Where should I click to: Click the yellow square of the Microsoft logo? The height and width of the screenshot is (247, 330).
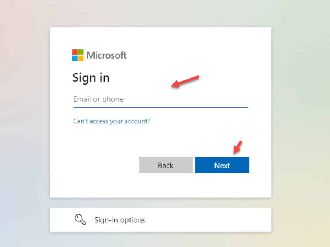tap(81, 58)
